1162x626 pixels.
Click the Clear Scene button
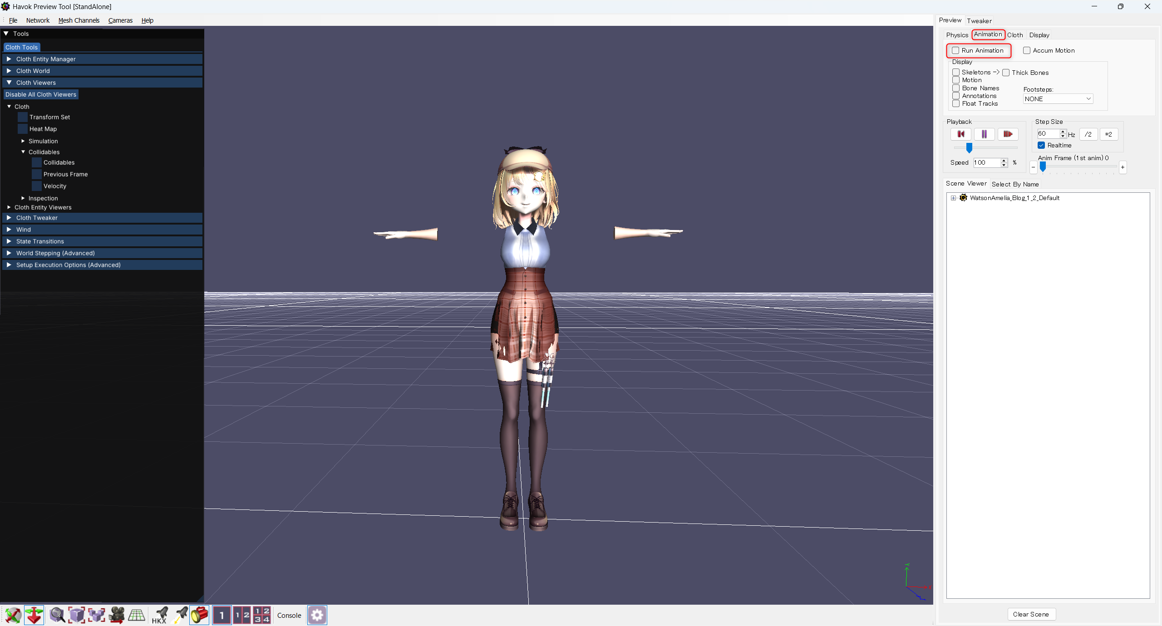click(x=1031, y=614)
